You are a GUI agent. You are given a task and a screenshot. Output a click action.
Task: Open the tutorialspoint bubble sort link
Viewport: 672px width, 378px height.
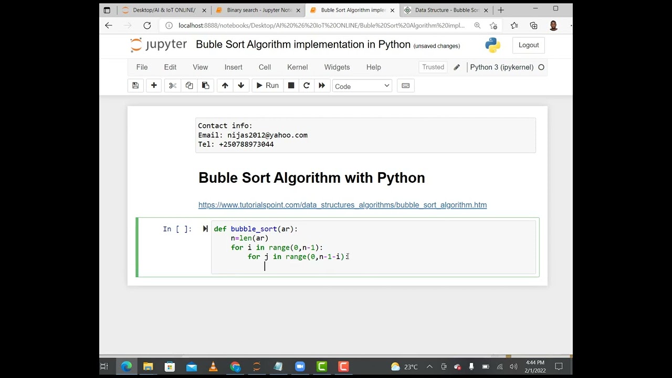coord(342,205)
